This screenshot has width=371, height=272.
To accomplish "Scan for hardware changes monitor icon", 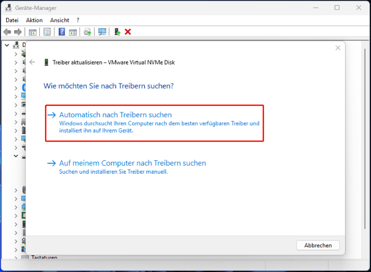I will click(x=102, y=32).
